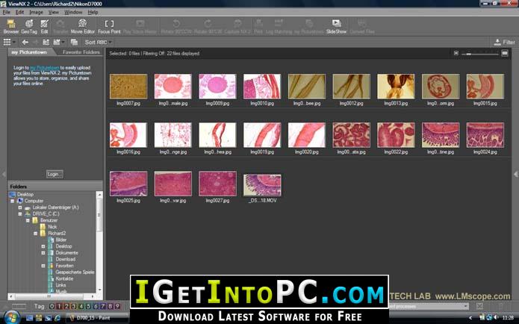This screenshot has width=519, height=324.
Task: Adjust the thumbnail size slider
Action: point(480,53)
